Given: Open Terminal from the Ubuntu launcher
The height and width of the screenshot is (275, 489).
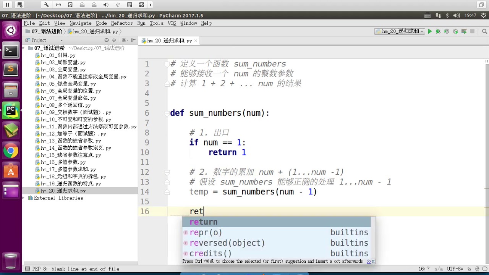Looking at the screenshot, I should [11, 50].
